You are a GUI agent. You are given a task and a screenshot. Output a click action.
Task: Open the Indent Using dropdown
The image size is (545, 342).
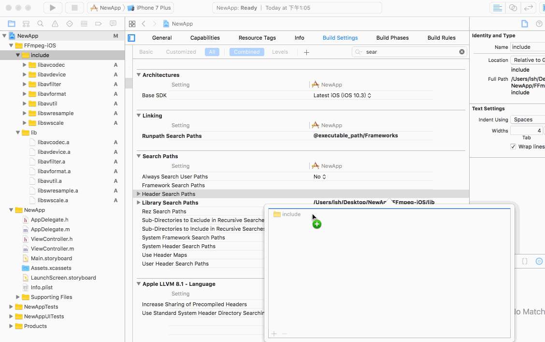click(x=528, y=119)
